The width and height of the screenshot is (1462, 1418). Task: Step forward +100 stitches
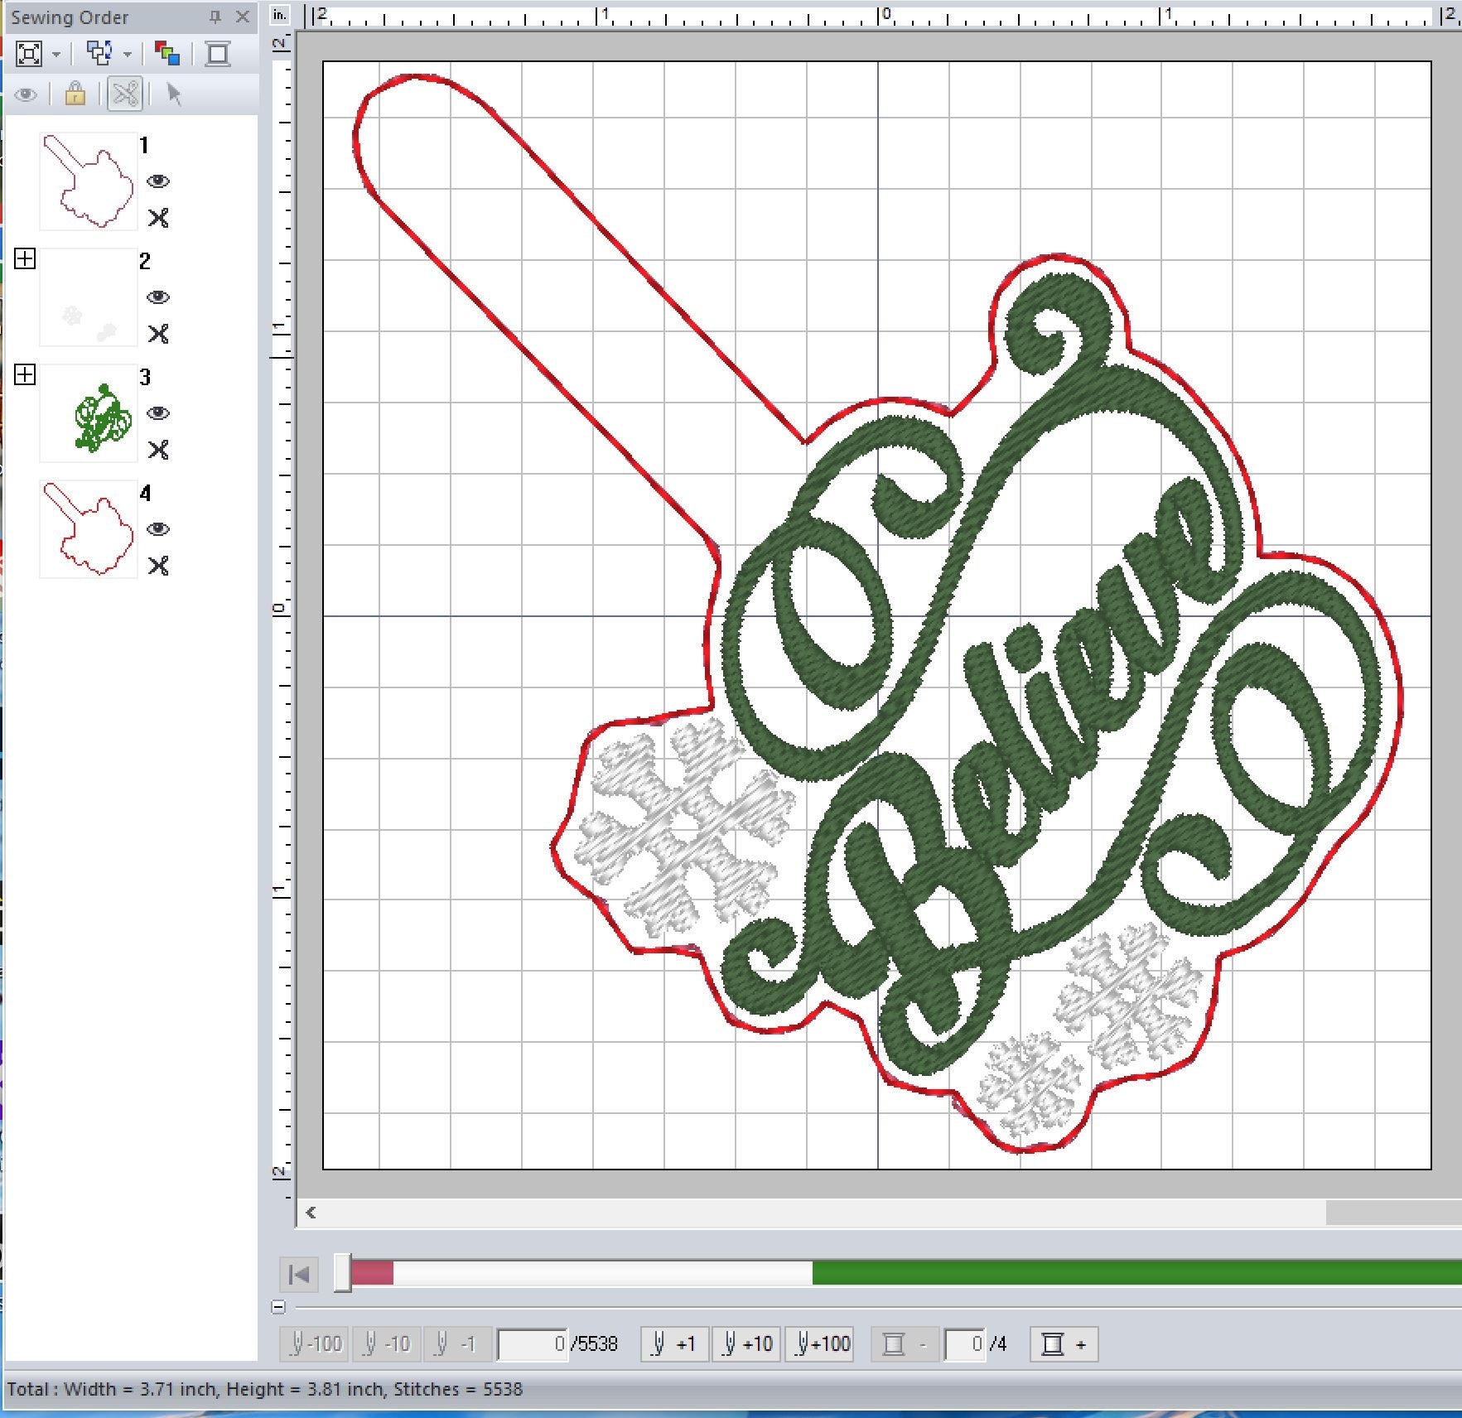pyautogui.click(x=822, y=1343)
